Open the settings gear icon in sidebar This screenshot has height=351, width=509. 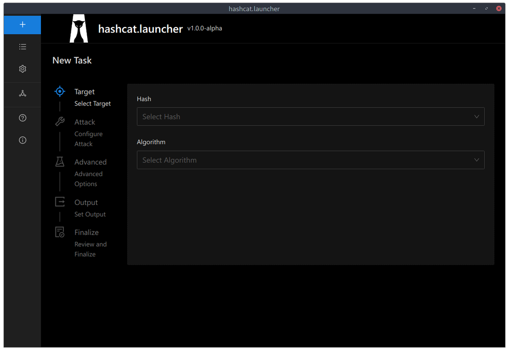coord(22,68)
